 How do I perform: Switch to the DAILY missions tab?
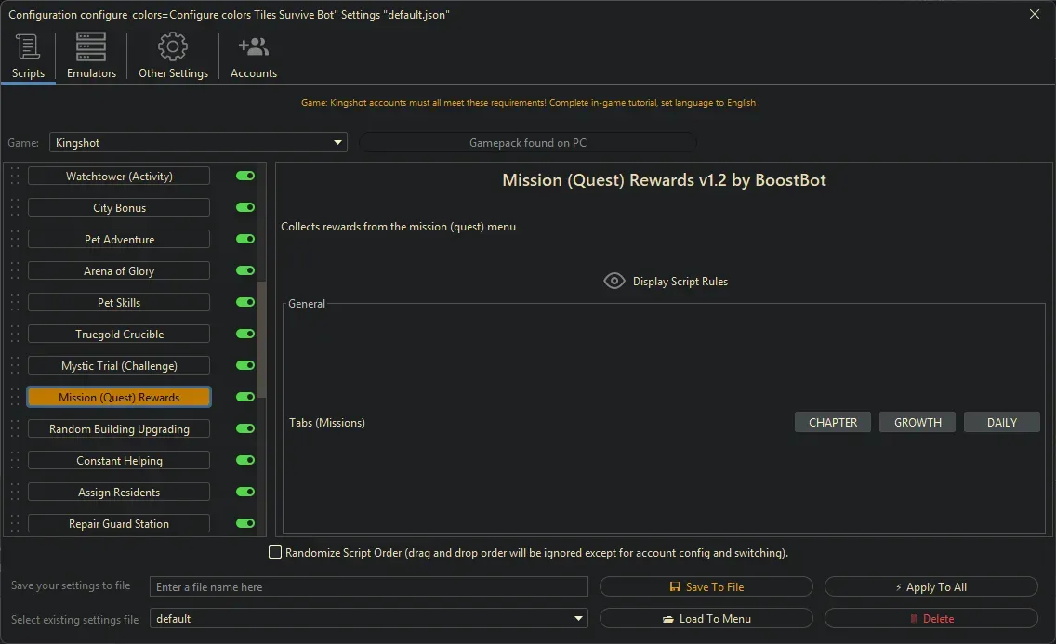1001,421
